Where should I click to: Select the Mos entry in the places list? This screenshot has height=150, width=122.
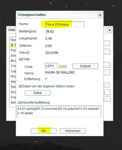(13, 61)
